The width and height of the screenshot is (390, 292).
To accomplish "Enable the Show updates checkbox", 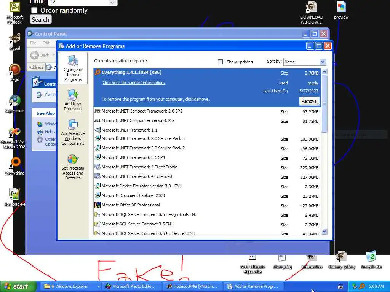I will click(x=220, y=62).
